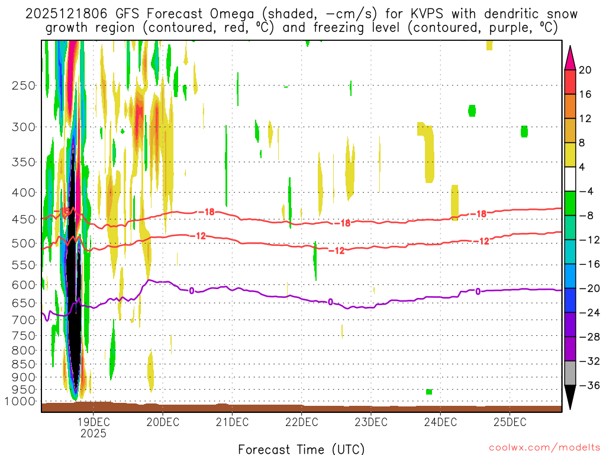The image size is (606, 455).
Task: Click the 350 pressure level label
Action: [x=24, y=162]
